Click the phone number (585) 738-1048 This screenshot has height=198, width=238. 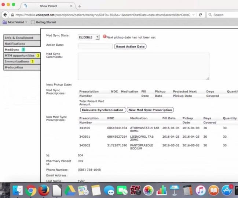coord(89,170)
